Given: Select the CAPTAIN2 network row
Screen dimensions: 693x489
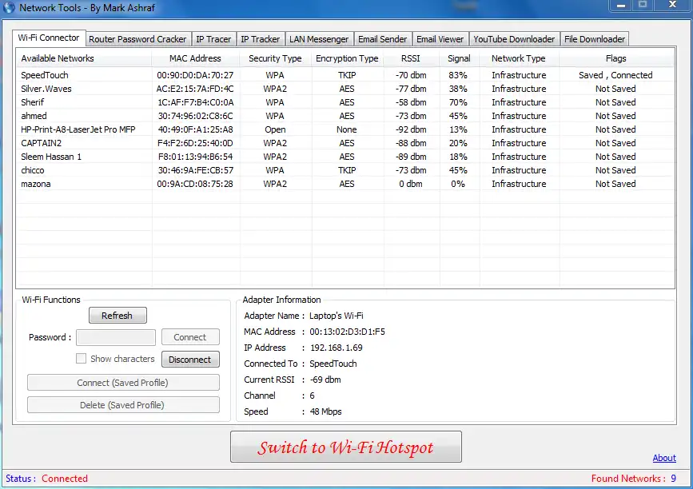Looking at the screenshot, I should 345,143.
